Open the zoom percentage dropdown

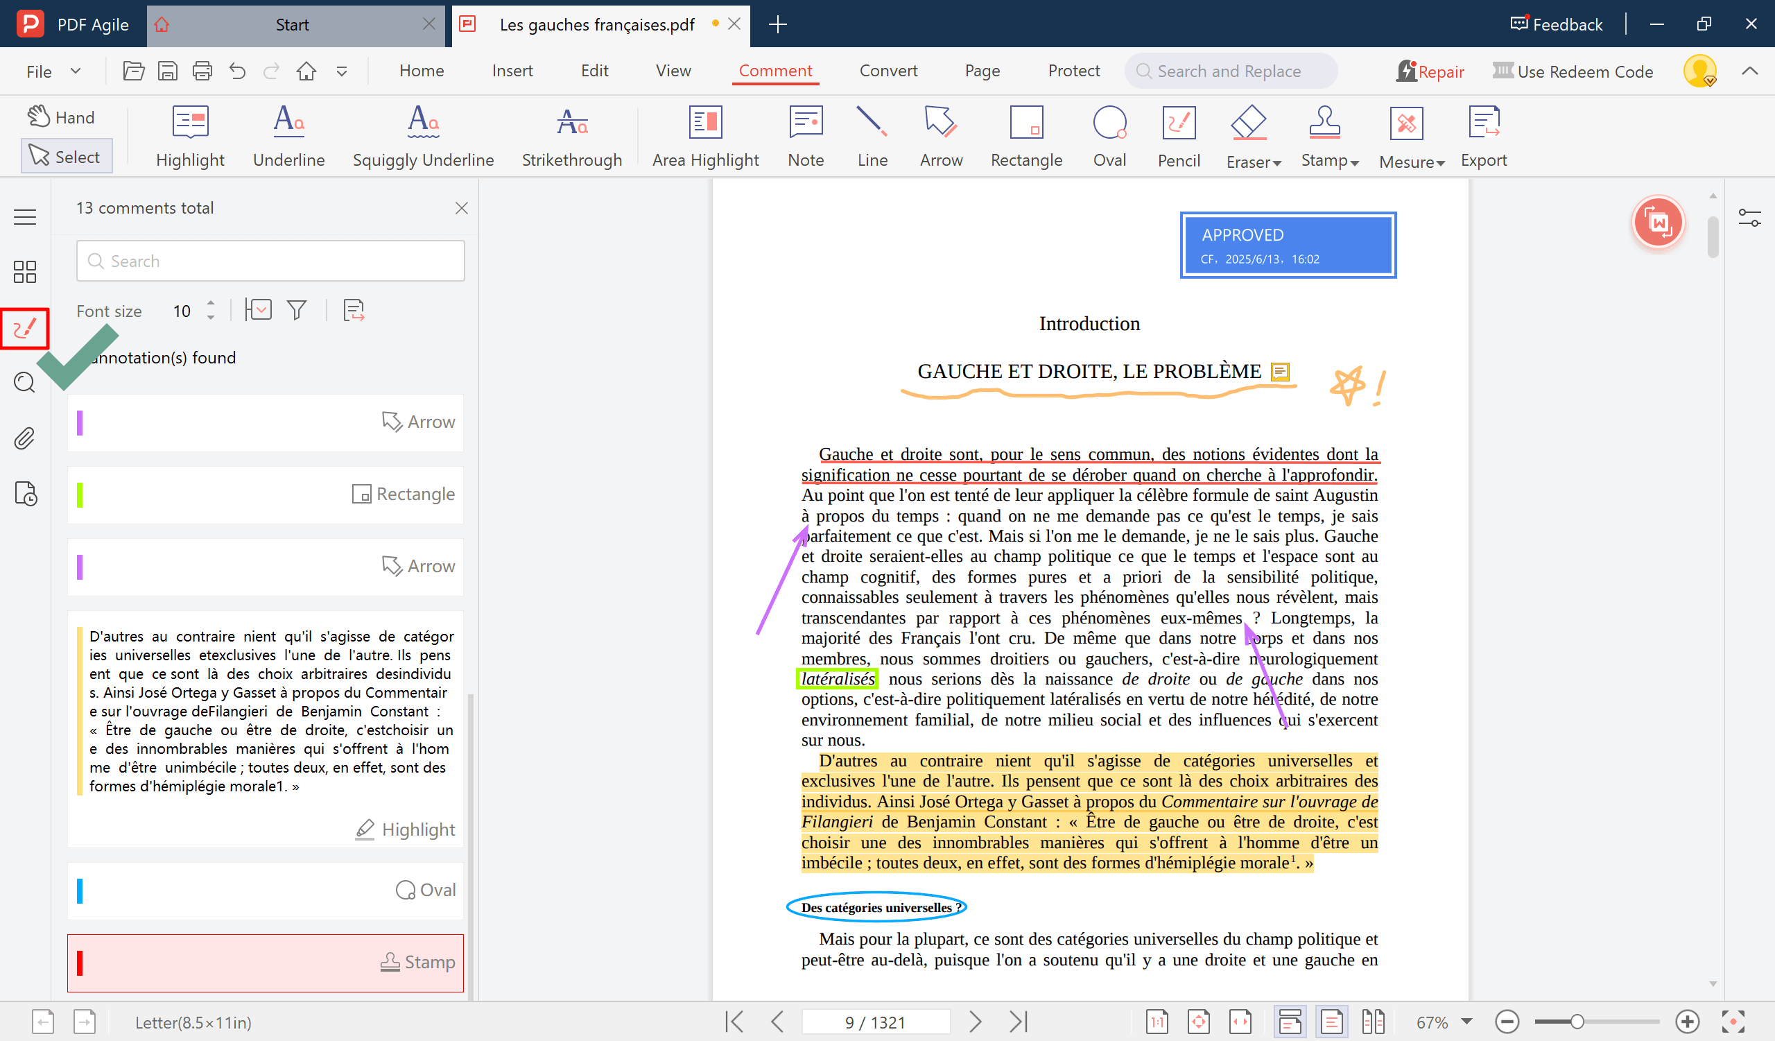pyautogui.click(x=1467, y=1022)
